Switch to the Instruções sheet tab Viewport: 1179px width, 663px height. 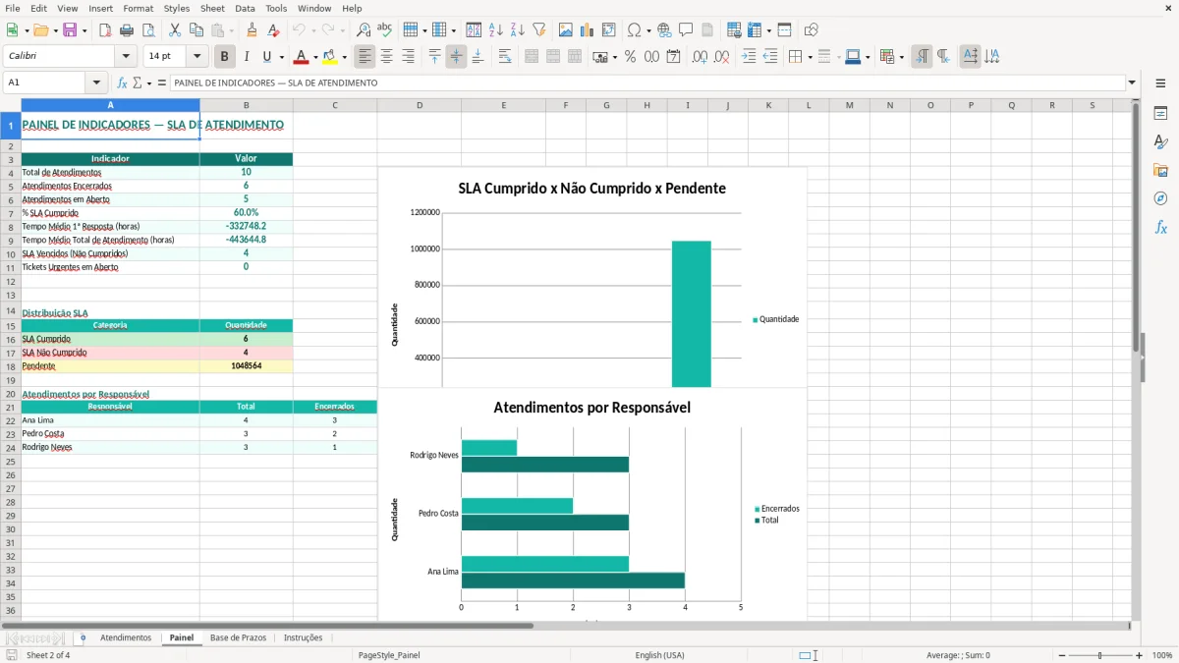pyautogui.click(x=303, y=637)
